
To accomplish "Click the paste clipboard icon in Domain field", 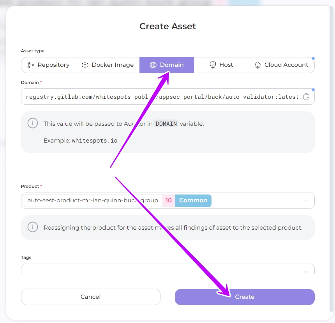I will pos(307,97).
